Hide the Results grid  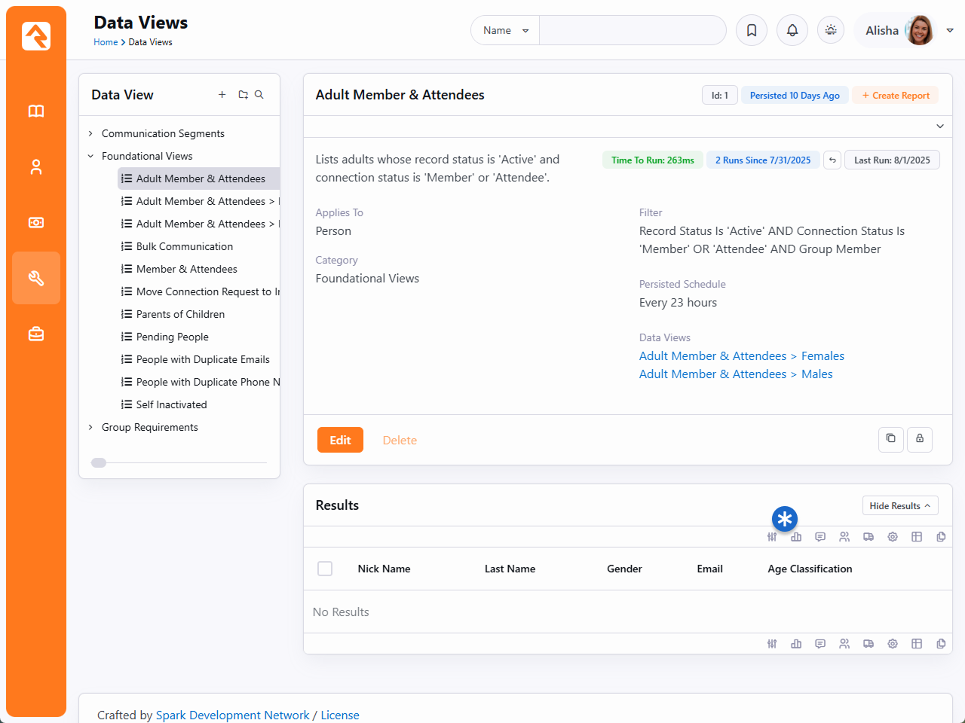[899, 506]
